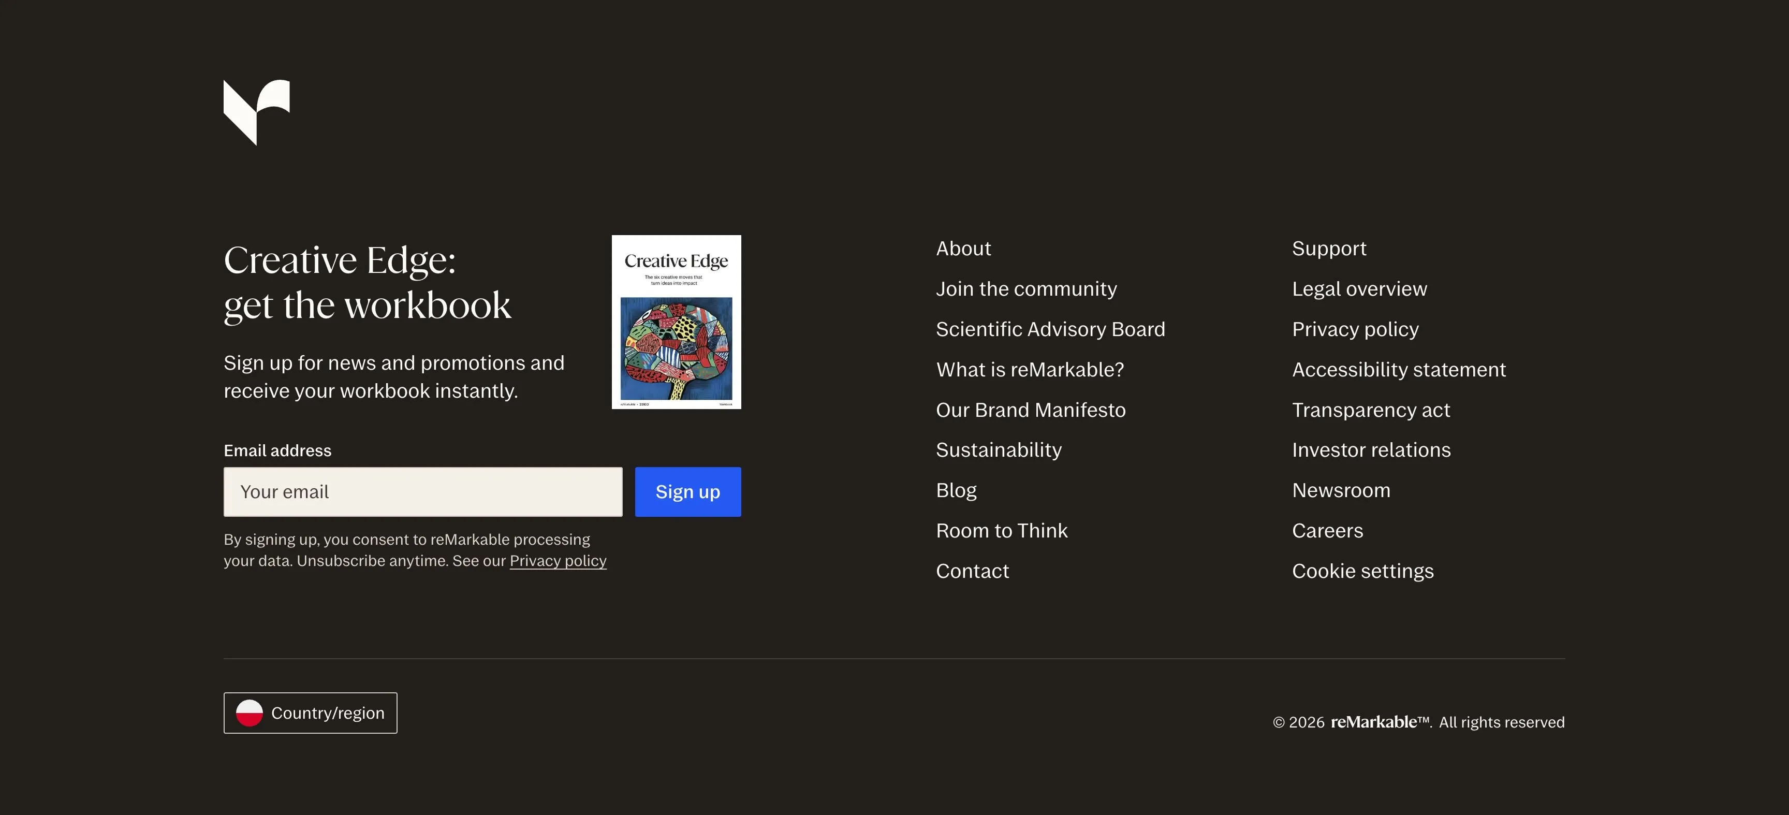Visit the Newsroom page
The width and height of the screenshot is (1789, 815).
pos(1341,490)
